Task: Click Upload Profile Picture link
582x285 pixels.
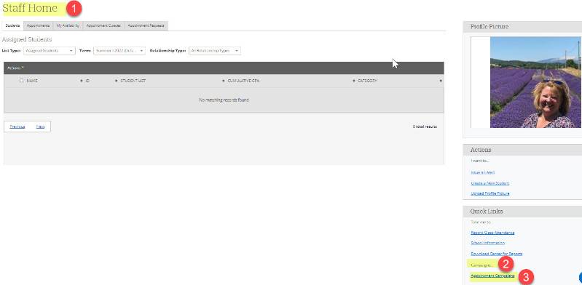Action: click(490, 193)
